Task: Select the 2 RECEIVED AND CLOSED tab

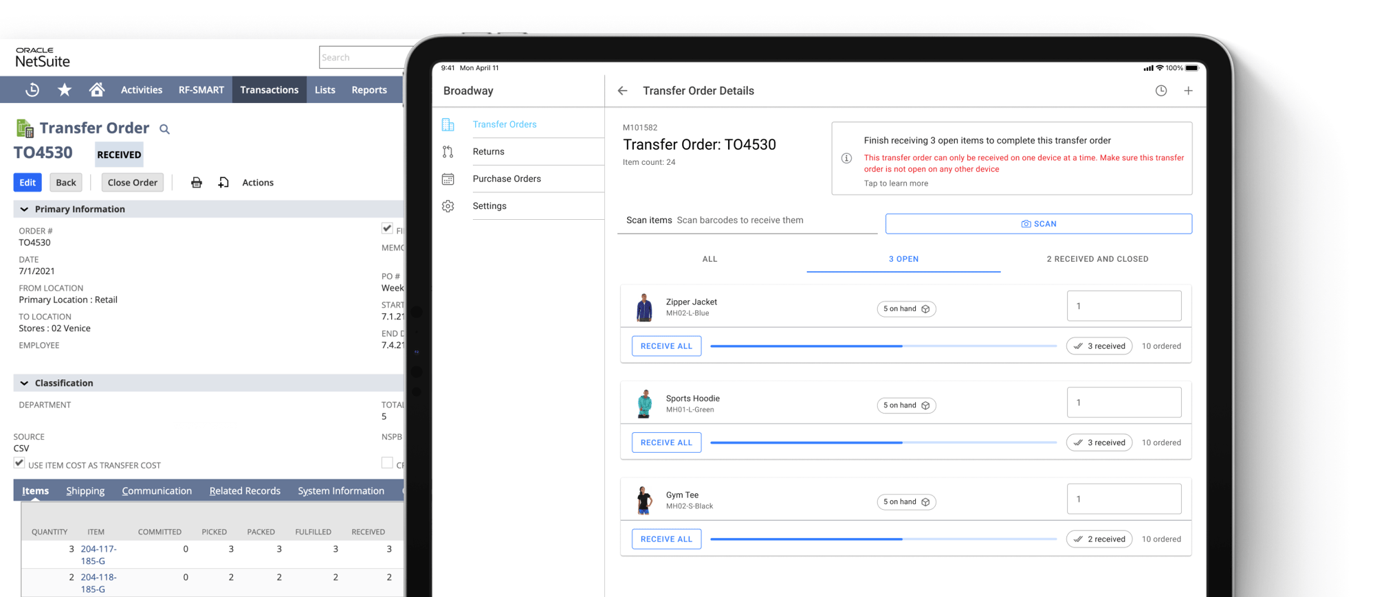Action: pyautogui.click(x=1097, y=259)
